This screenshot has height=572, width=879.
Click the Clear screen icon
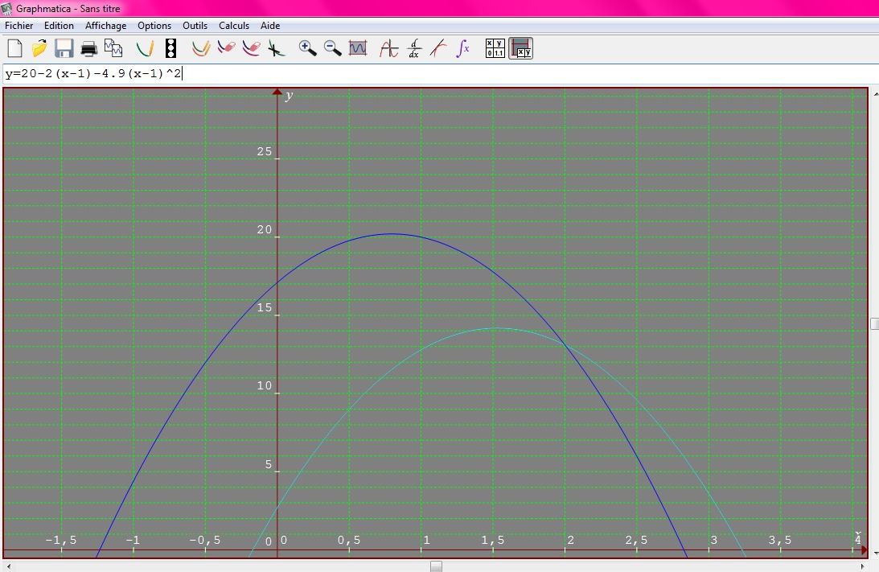tap(276, 48)
